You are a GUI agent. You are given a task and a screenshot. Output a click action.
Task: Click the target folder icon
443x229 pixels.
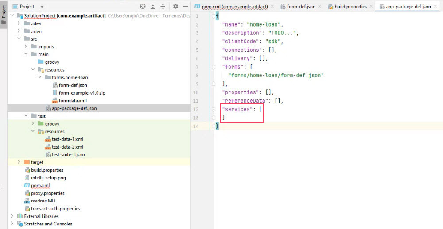pos(27,162)
